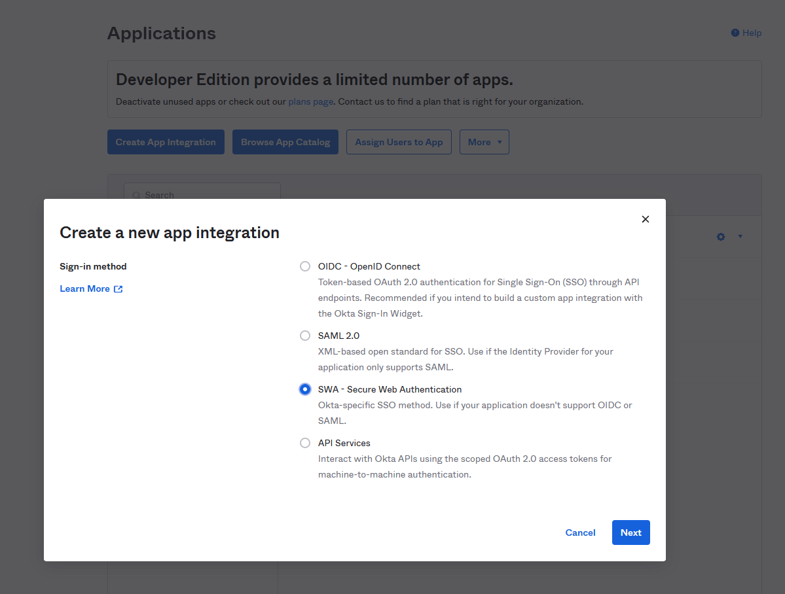Click the external link icon beside Learn More
Viewport: 785px width, 594px height.
point(118,288)
